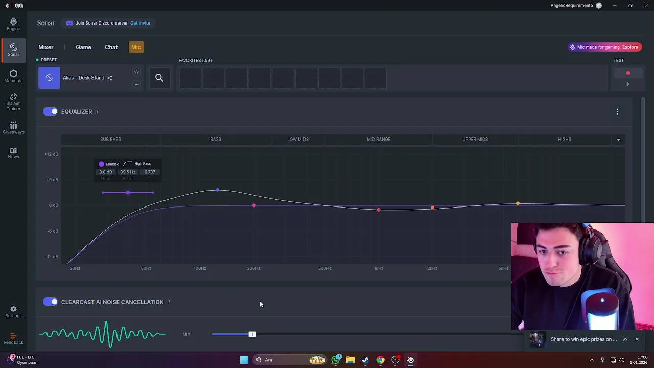The width and height of the screenshot is (654, 368).
Task: Open Steam from the taskbar
Action: pyautogui.click(x=365, y=360)
